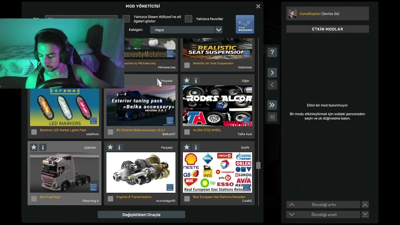Tick Real European Gas Stations Reloaded checkbox
The image size is (400, 225).
187,199
